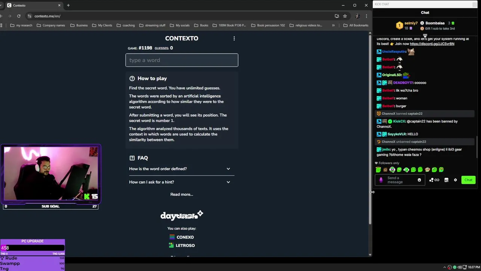Image resolution: width=481 pixels, height=271 pixels.
Task: Open the "All Bookmarks" folder
Action: coord(356,25)
